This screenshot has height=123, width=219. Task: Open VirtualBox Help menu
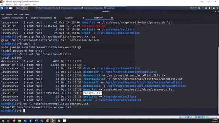[34, 5]
